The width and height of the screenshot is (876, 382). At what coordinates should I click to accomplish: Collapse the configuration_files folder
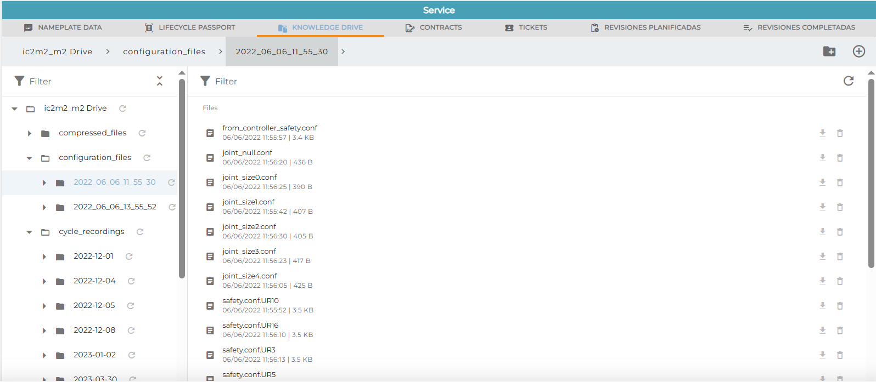click(30, 158)
